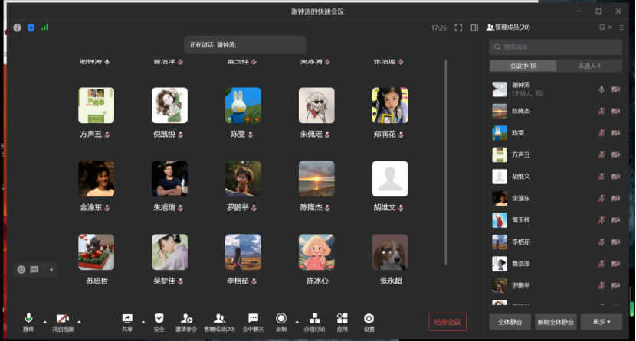Expand the arrow beside 静音 microphone
Image resolution: width=636 pixels, height=341 pixels.
[44, 321]
